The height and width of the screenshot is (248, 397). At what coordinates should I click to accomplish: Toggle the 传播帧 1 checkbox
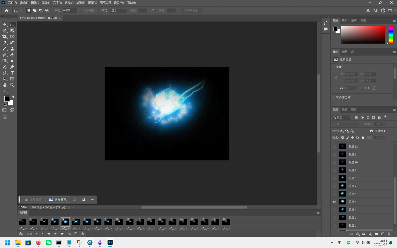371,131
